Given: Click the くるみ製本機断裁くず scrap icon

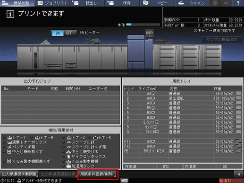Looking at the screenshot, I should point(9,161).
